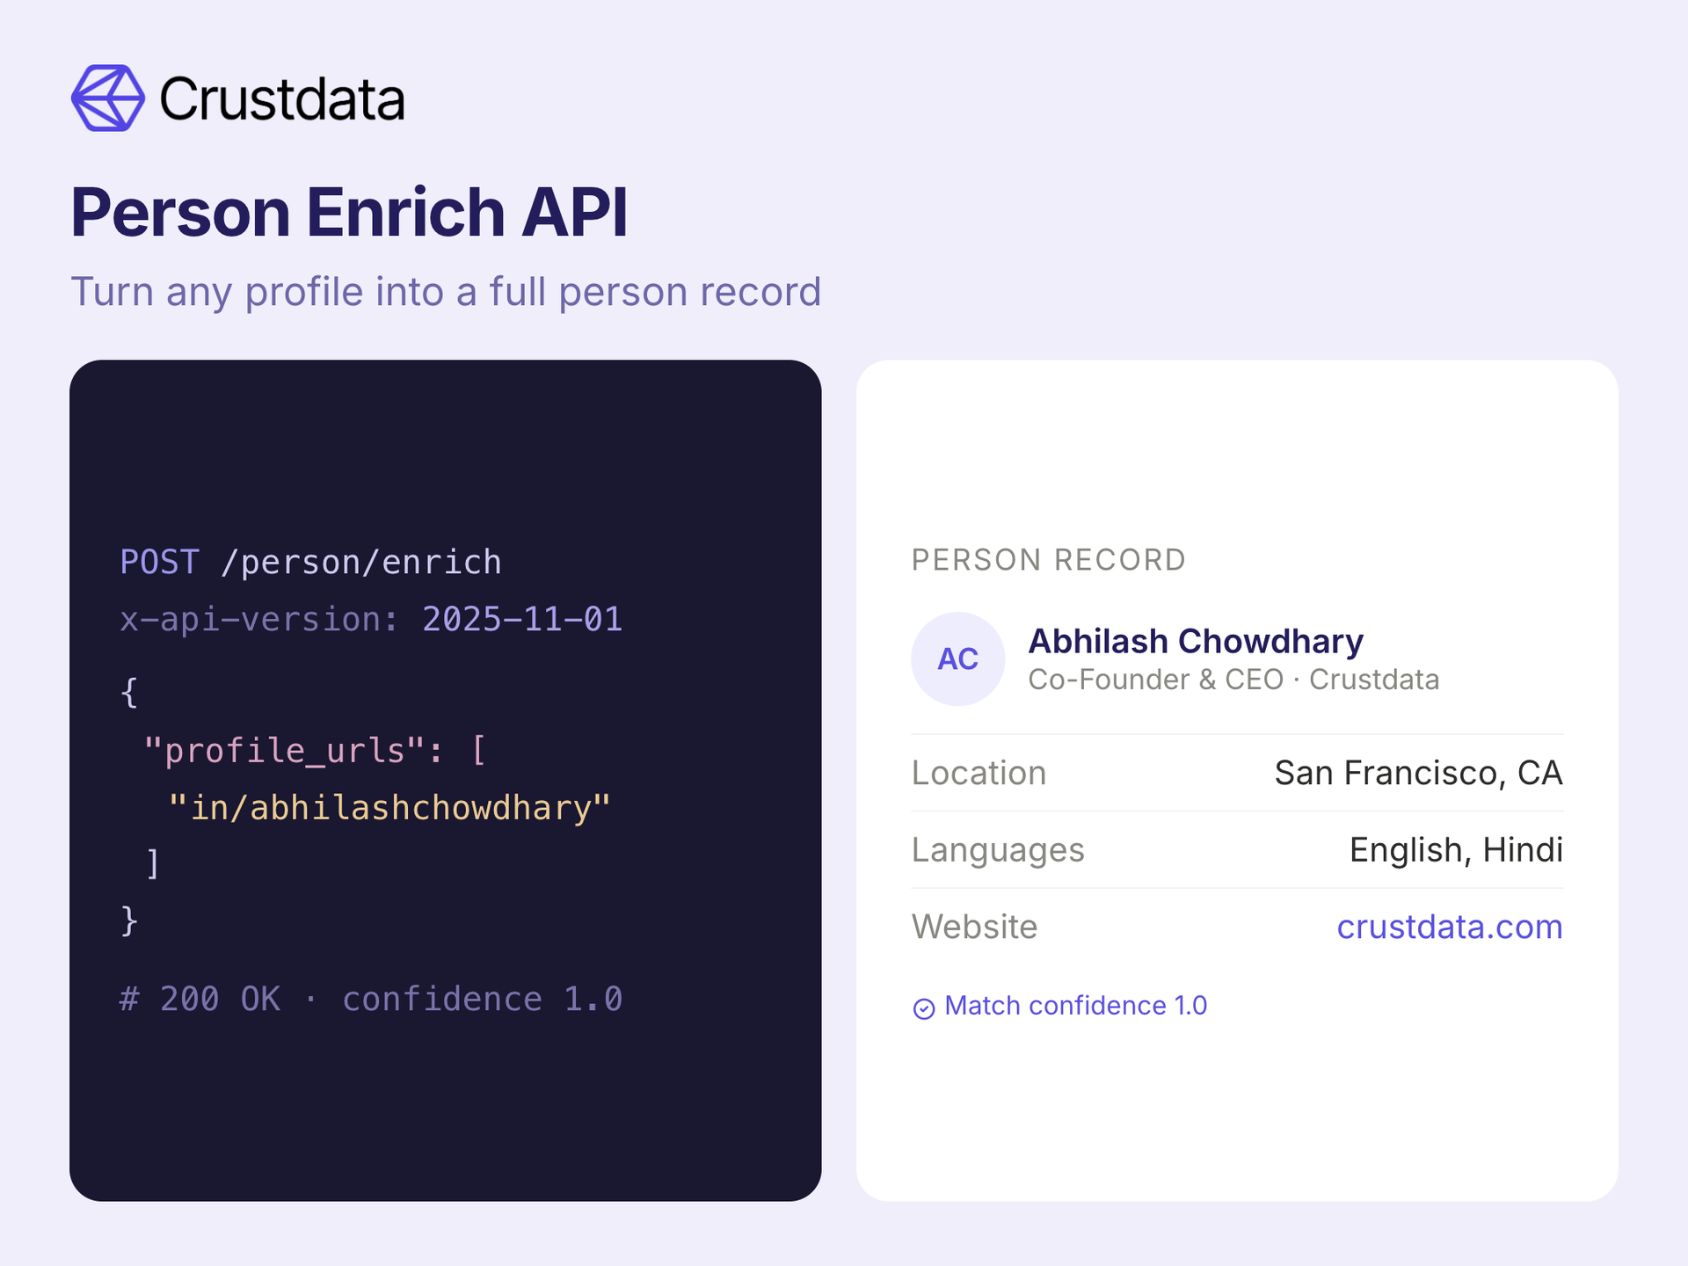The height and width of the screenshot is (1266, 1688).
Task: Click the '# 200 OK · confidence 1.0' comment
Action: tap(371, 999)
